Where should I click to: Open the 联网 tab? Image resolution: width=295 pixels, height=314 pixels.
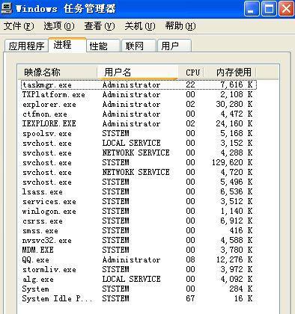click(x=139, y=46)
